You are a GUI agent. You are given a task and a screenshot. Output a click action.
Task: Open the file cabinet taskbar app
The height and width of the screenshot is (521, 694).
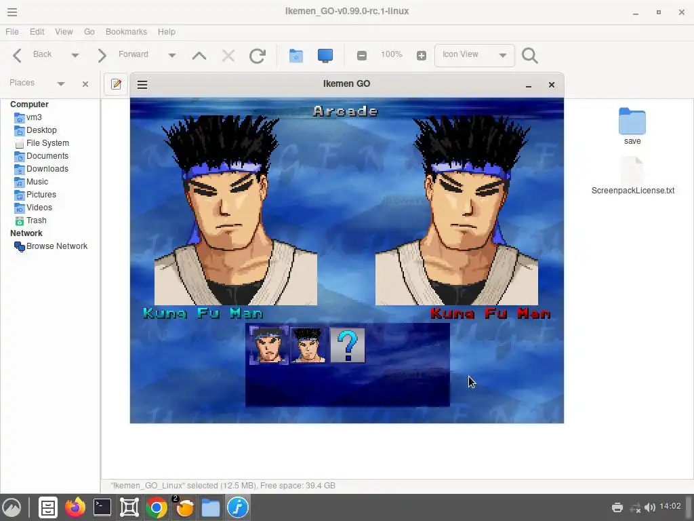tap(48, 507)
